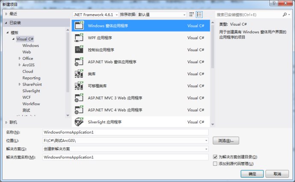Viewport: 295px width, 182px height.
Task: Click the 浏览(B)... button
Action: pyautogui.click(x=226, y=141)
